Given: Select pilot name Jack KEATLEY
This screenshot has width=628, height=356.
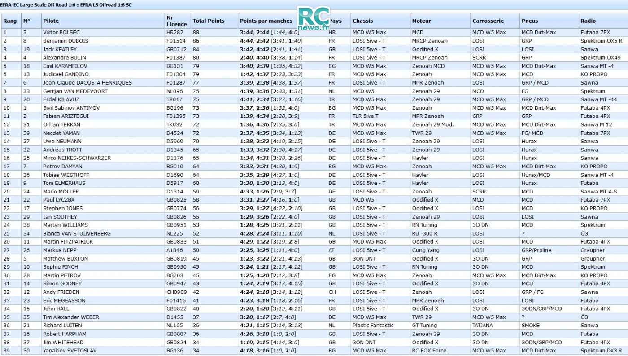Looking at the screenshot, I should point(60,49).
